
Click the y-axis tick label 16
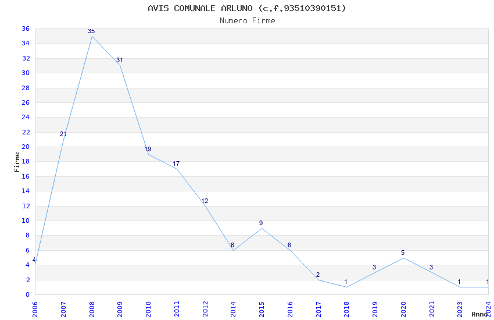pos(26,176)
